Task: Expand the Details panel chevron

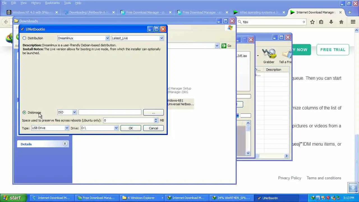Action: click(x=65, y=144)
